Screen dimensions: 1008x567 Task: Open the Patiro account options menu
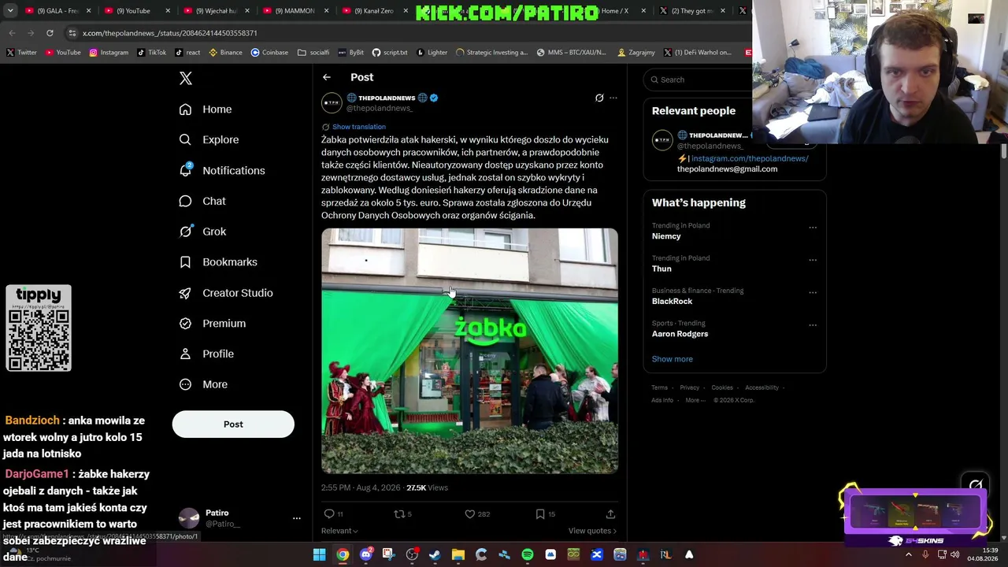[x=297, y=518]
